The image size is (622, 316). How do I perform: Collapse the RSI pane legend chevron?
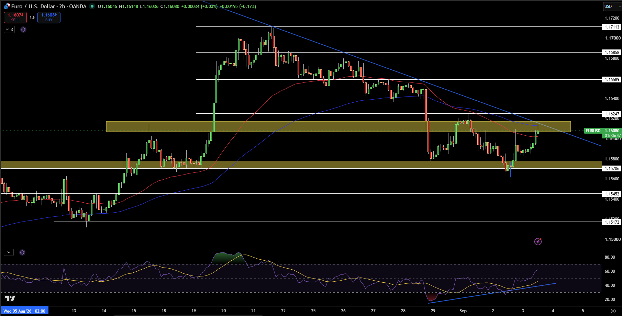(9, 252)
